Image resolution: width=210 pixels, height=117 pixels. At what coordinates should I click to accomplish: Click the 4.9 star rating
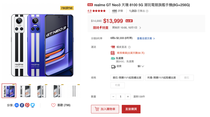[97, 11]
